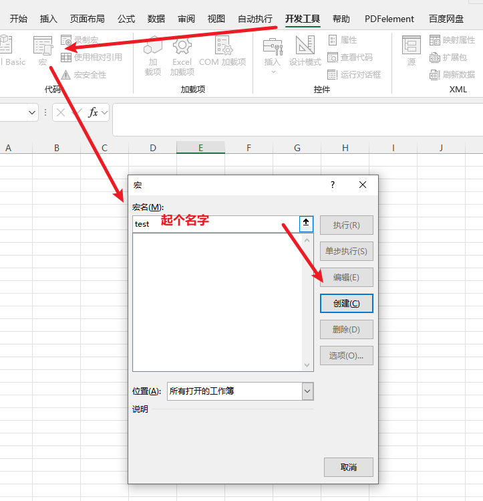This screenshot has width=483, height=501.
Task: Click the formula bar cancel X icon
Action: pos(61,112)
